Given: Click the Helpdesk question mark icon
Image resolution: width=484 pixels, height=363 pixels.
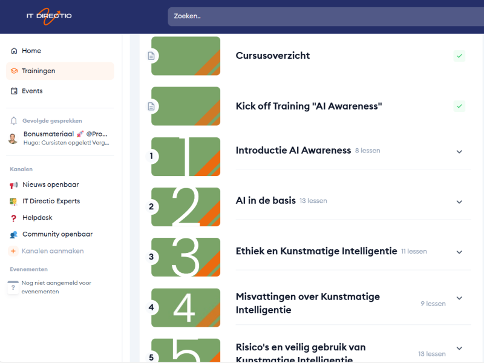Looking at the screenshot, I should 14,218.
